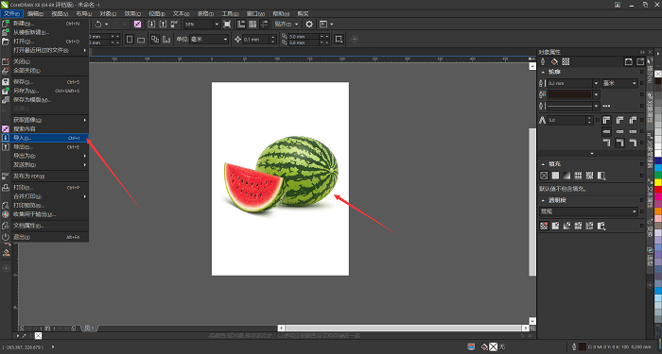662x354 pixels.
Task: Open outline width dropdown
Action: pyautogui.click(x=596, y=83)
